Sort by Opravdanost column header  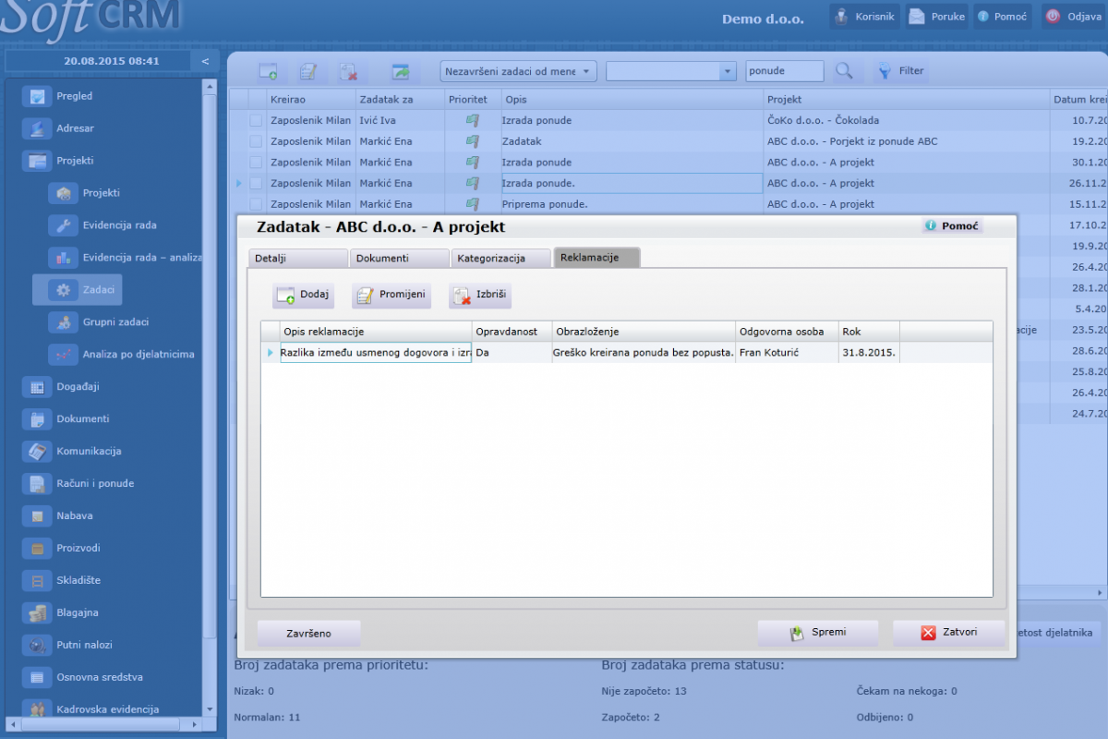(512, 331)
